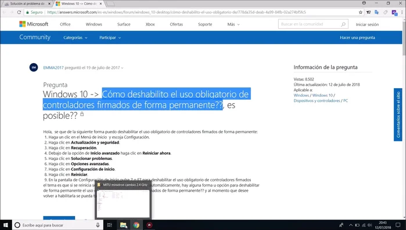Click the browser address bar URL
The height and width of the screenshot is (230, 406).
point(176,12)
